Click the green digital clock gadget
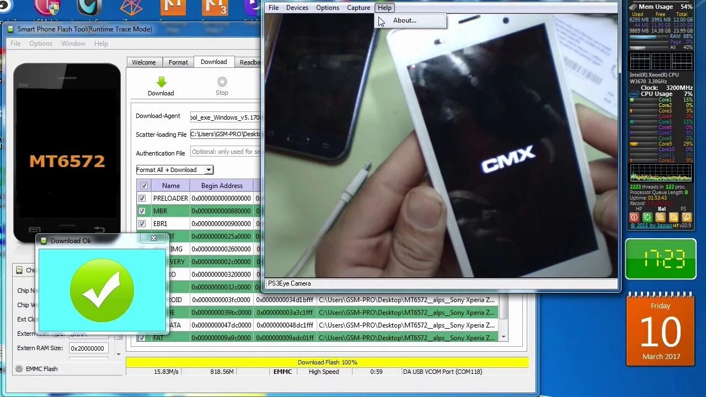This screenshot has height=397, width=706. point(660,259)
